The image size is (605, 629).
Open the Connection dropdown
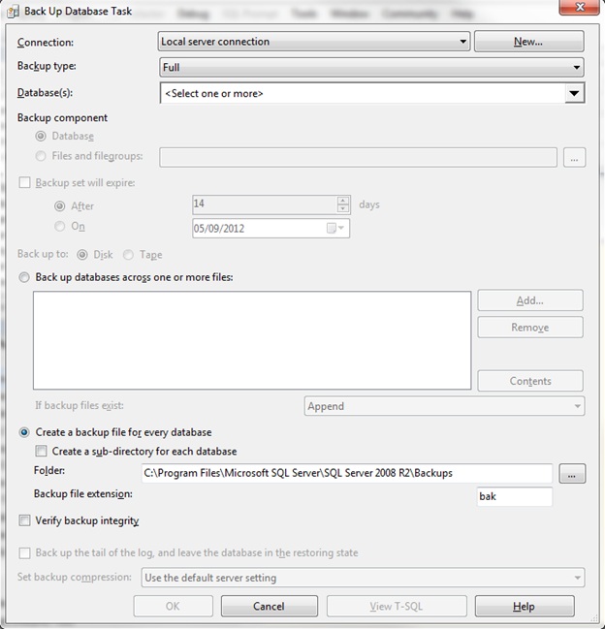314,42
